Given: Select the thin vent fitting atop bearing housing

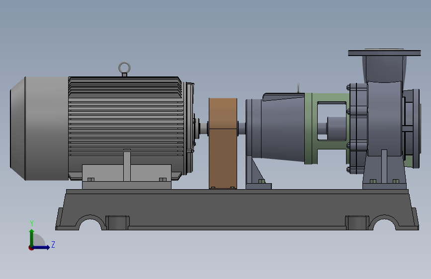Looking at the screenshot, I should [298, 88].
